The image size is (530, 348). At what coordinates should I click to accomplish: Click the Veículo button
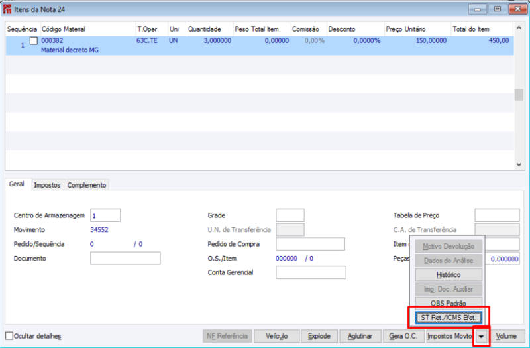click(276, 336)
